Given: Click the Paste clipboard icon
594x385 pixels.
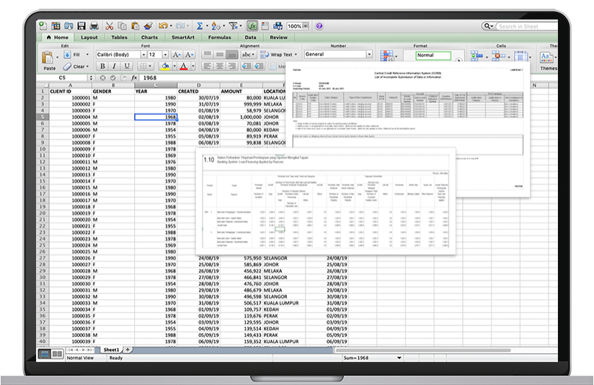Looking at the screenshot, I should (49, 58).
